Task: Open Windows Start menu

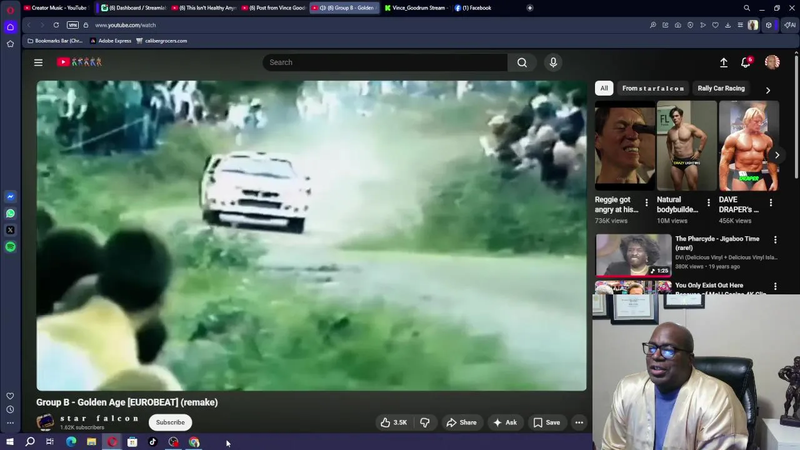Action: (10, 442)
